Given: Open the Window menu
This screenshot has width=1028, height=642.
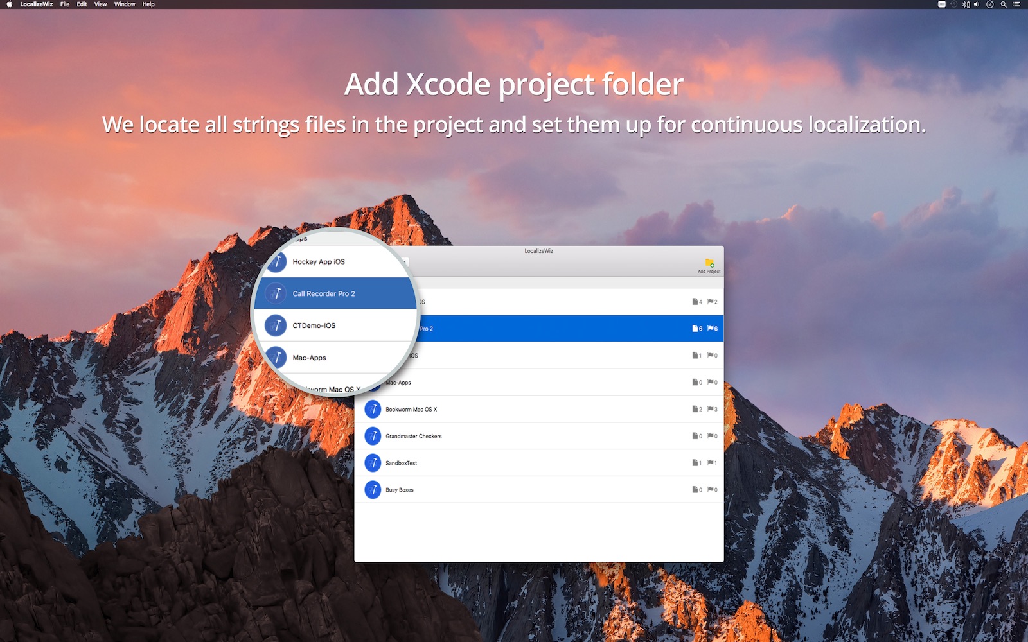Looking at the screenshot, I should point(125,4).
